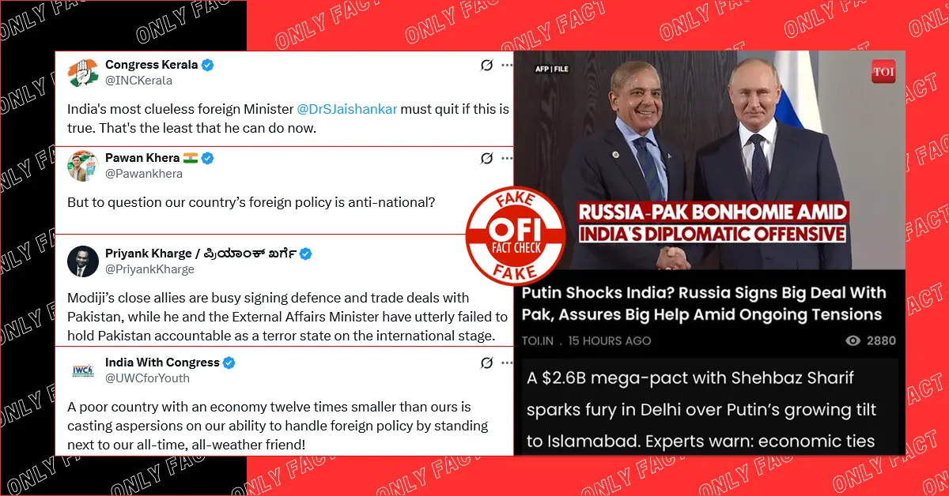The height and width of the screenshot is (496, 949).
Task: Click the Grok icon on Pawan Khera tweet
Action: [487, 159]
